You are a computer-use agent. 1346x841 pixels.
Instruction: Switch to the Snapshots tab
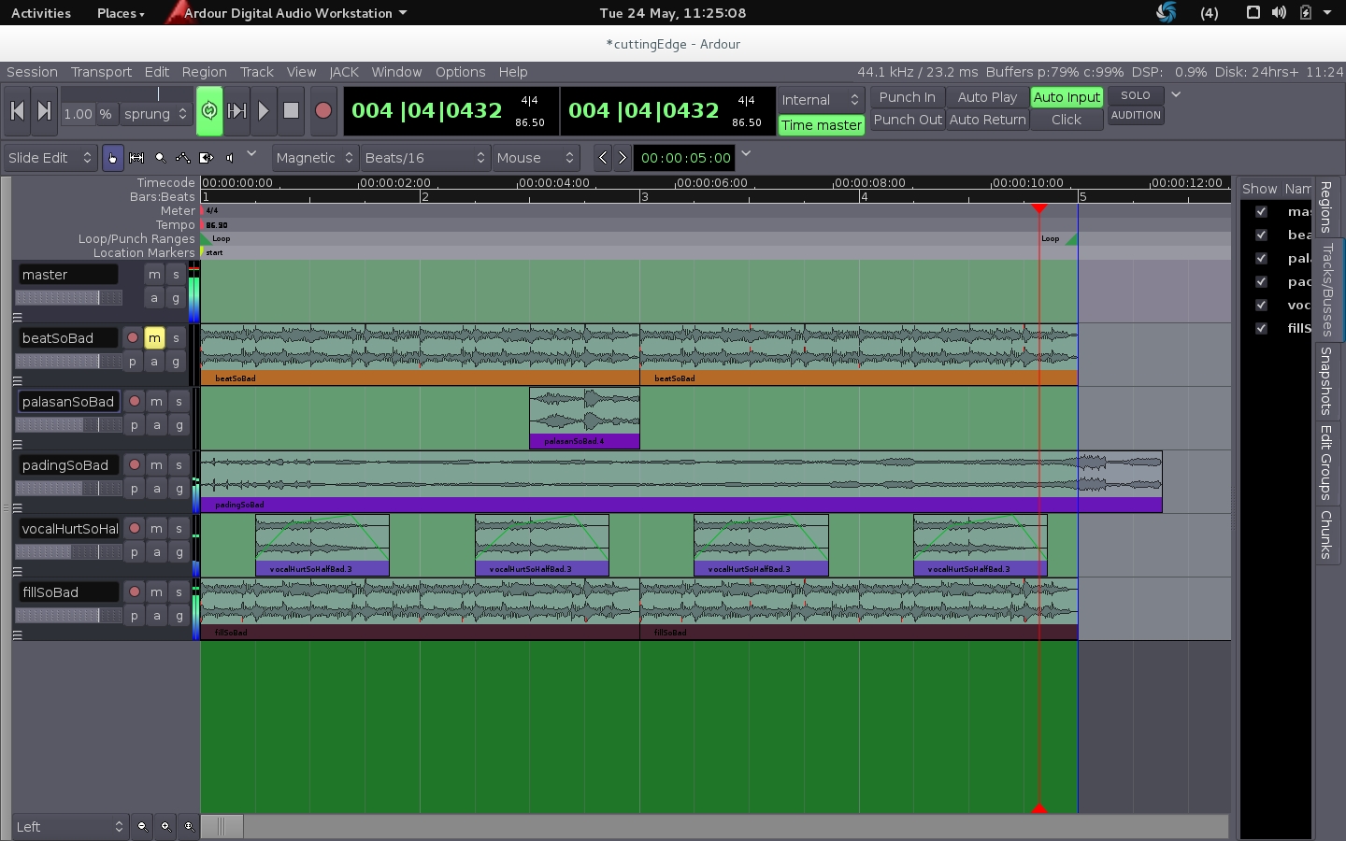(x=1325, y=381)
